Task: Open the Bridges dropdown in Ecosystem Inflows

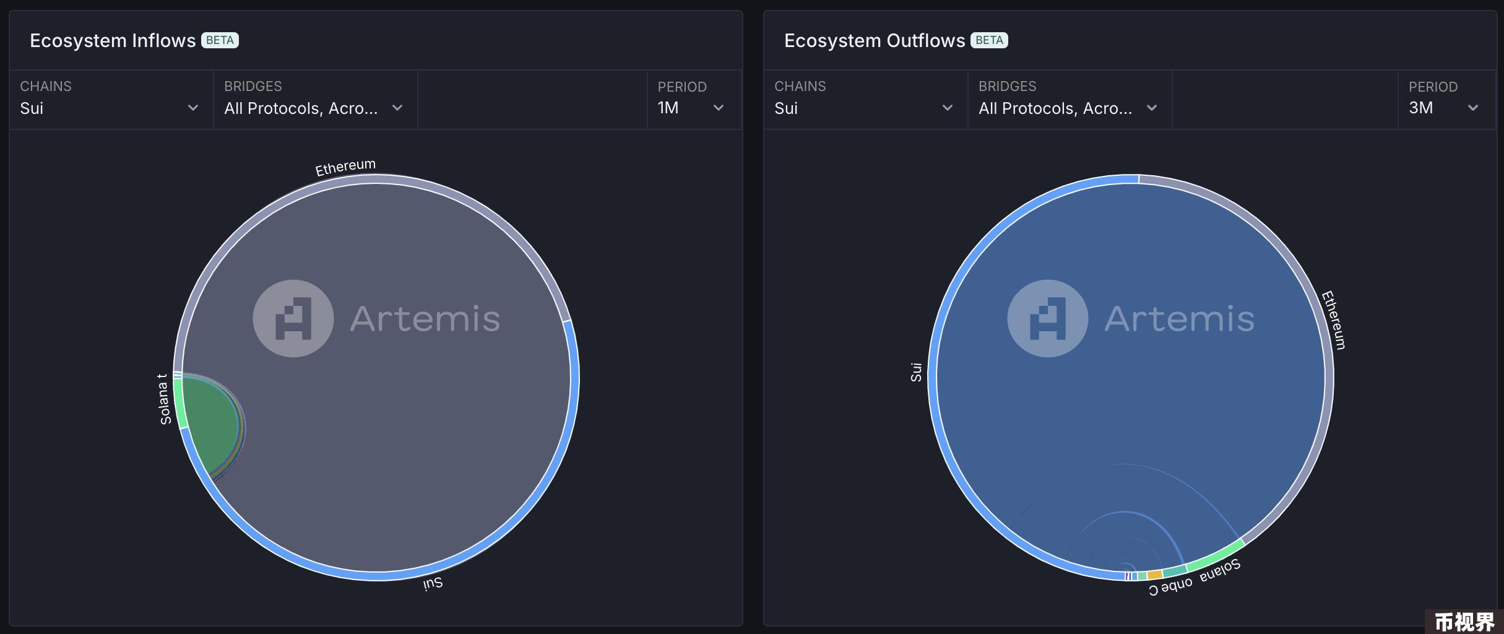Action: click(316, 100)
